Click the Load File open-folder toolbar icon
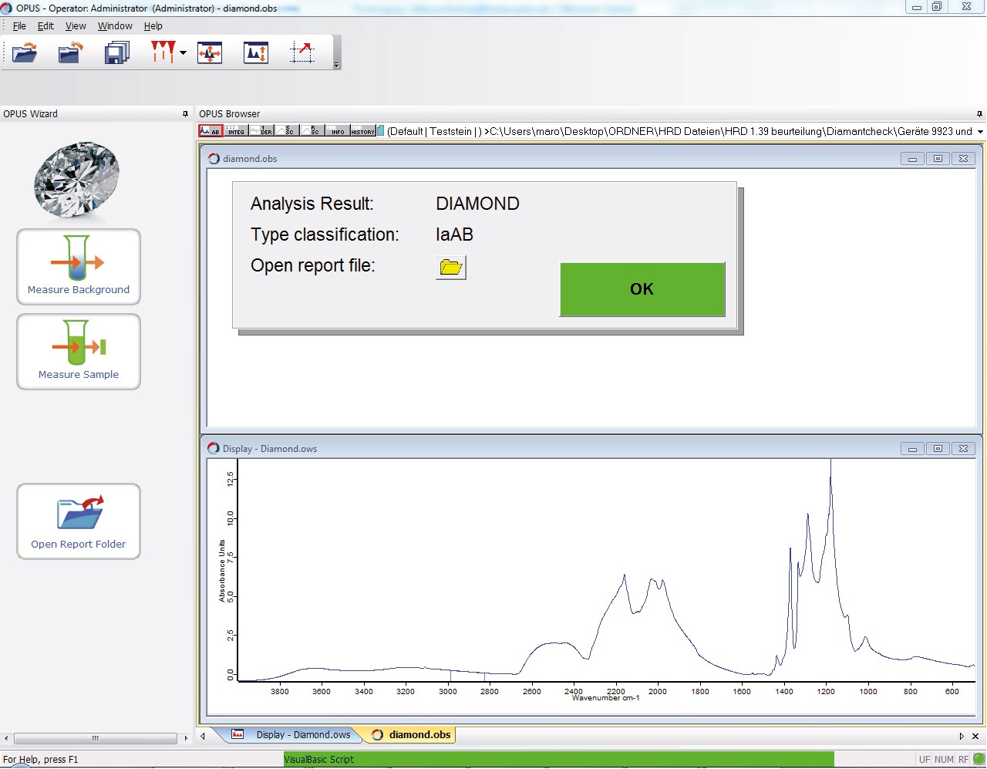 click(25, 52)
